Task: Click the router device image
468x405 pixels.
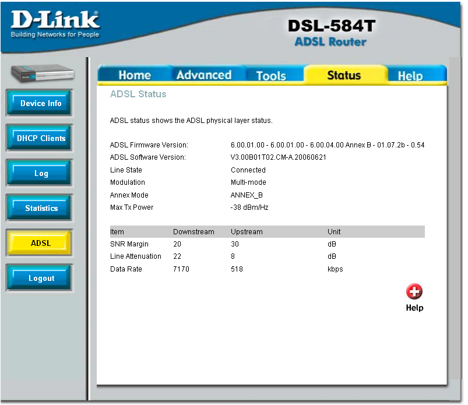Action: 43,73
